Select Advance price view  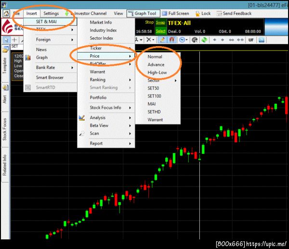coord(158,65)
